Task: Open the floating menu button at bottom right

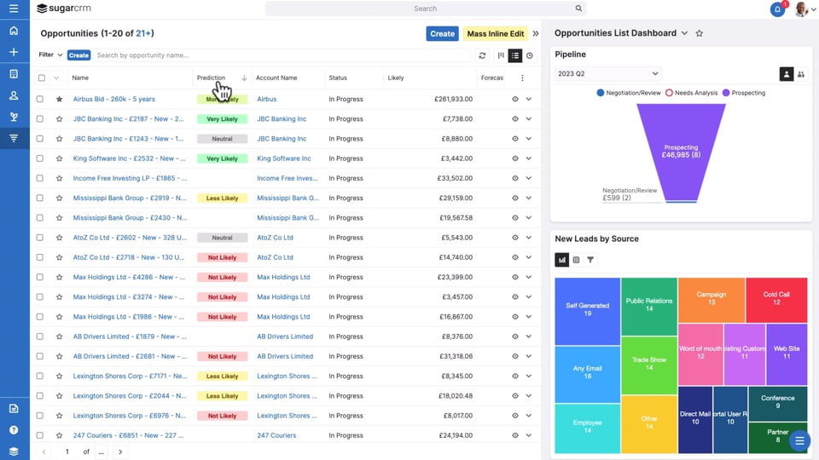Action: (799, 441)
